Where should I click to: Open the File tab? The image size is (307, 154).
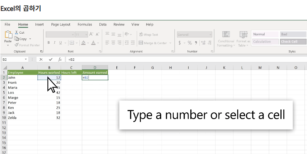point(7,24)
